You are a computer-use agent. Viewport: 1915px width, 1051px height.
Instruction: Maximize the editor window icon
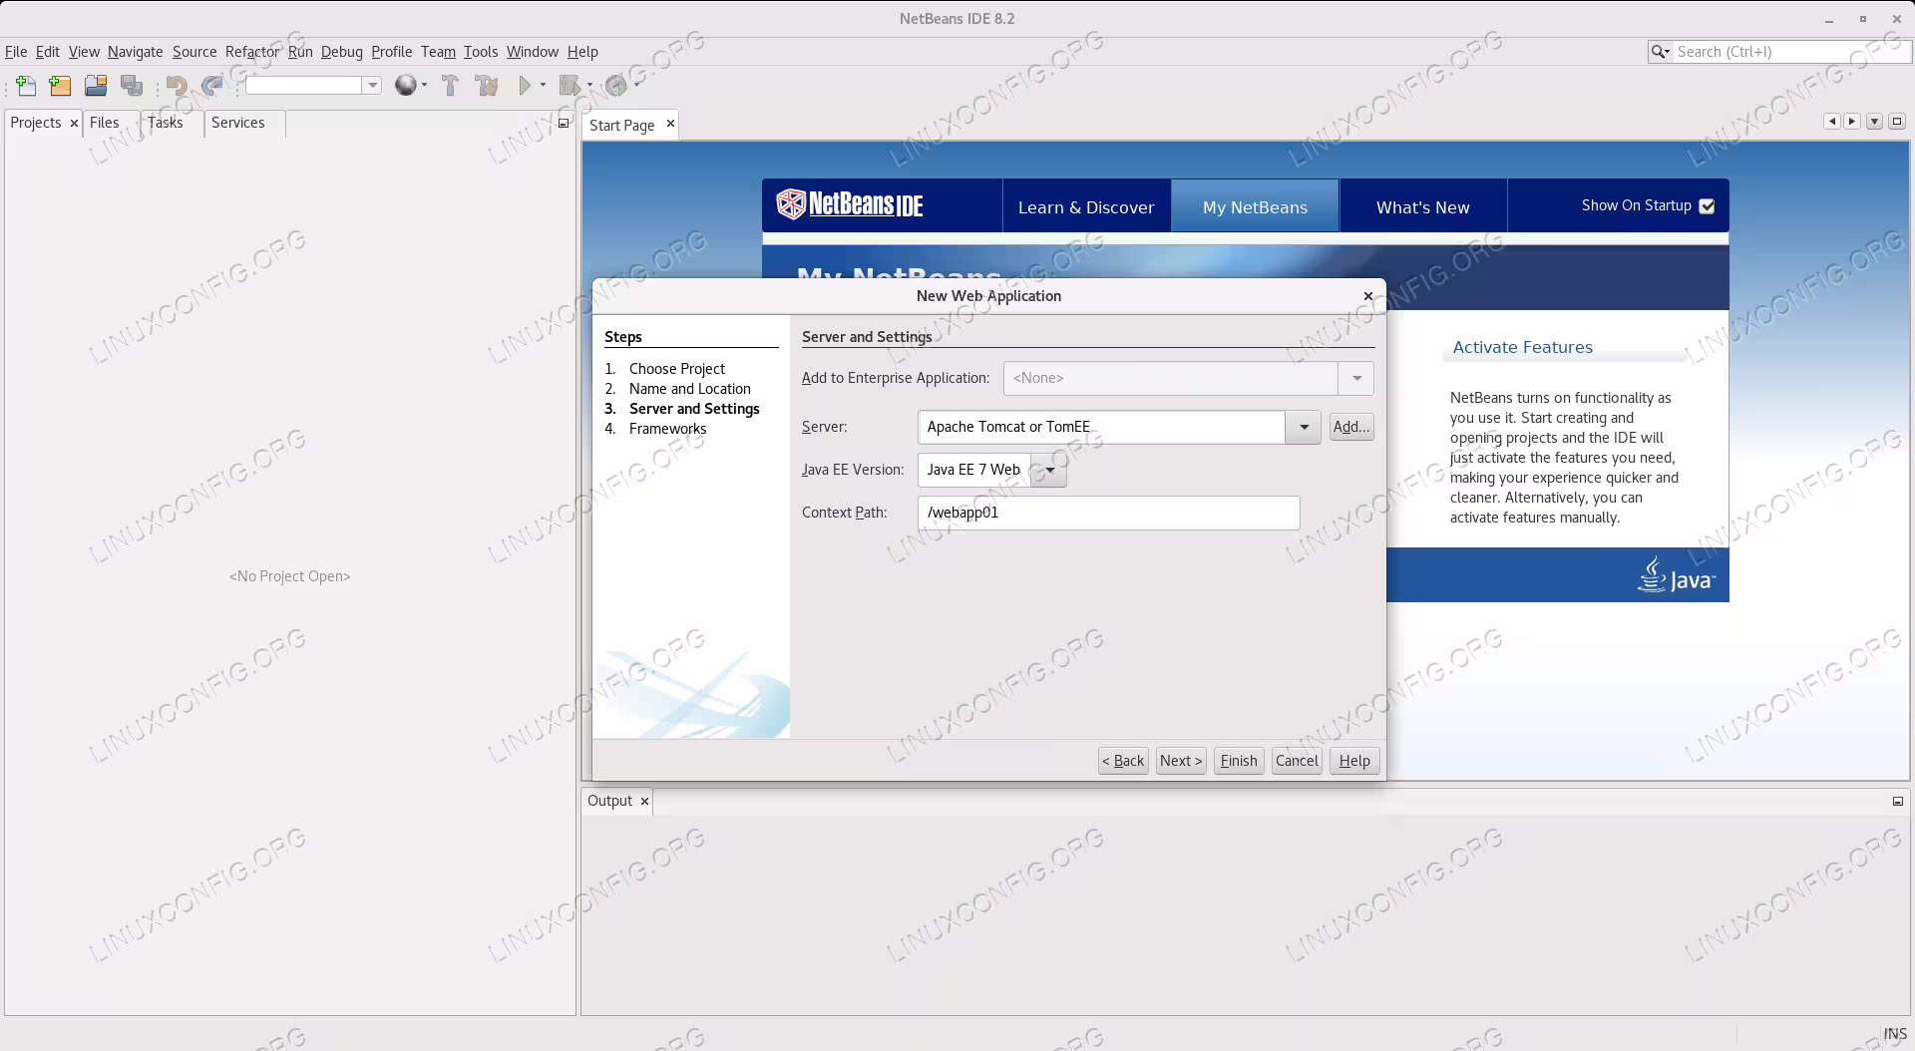[x=1897, y=121]
